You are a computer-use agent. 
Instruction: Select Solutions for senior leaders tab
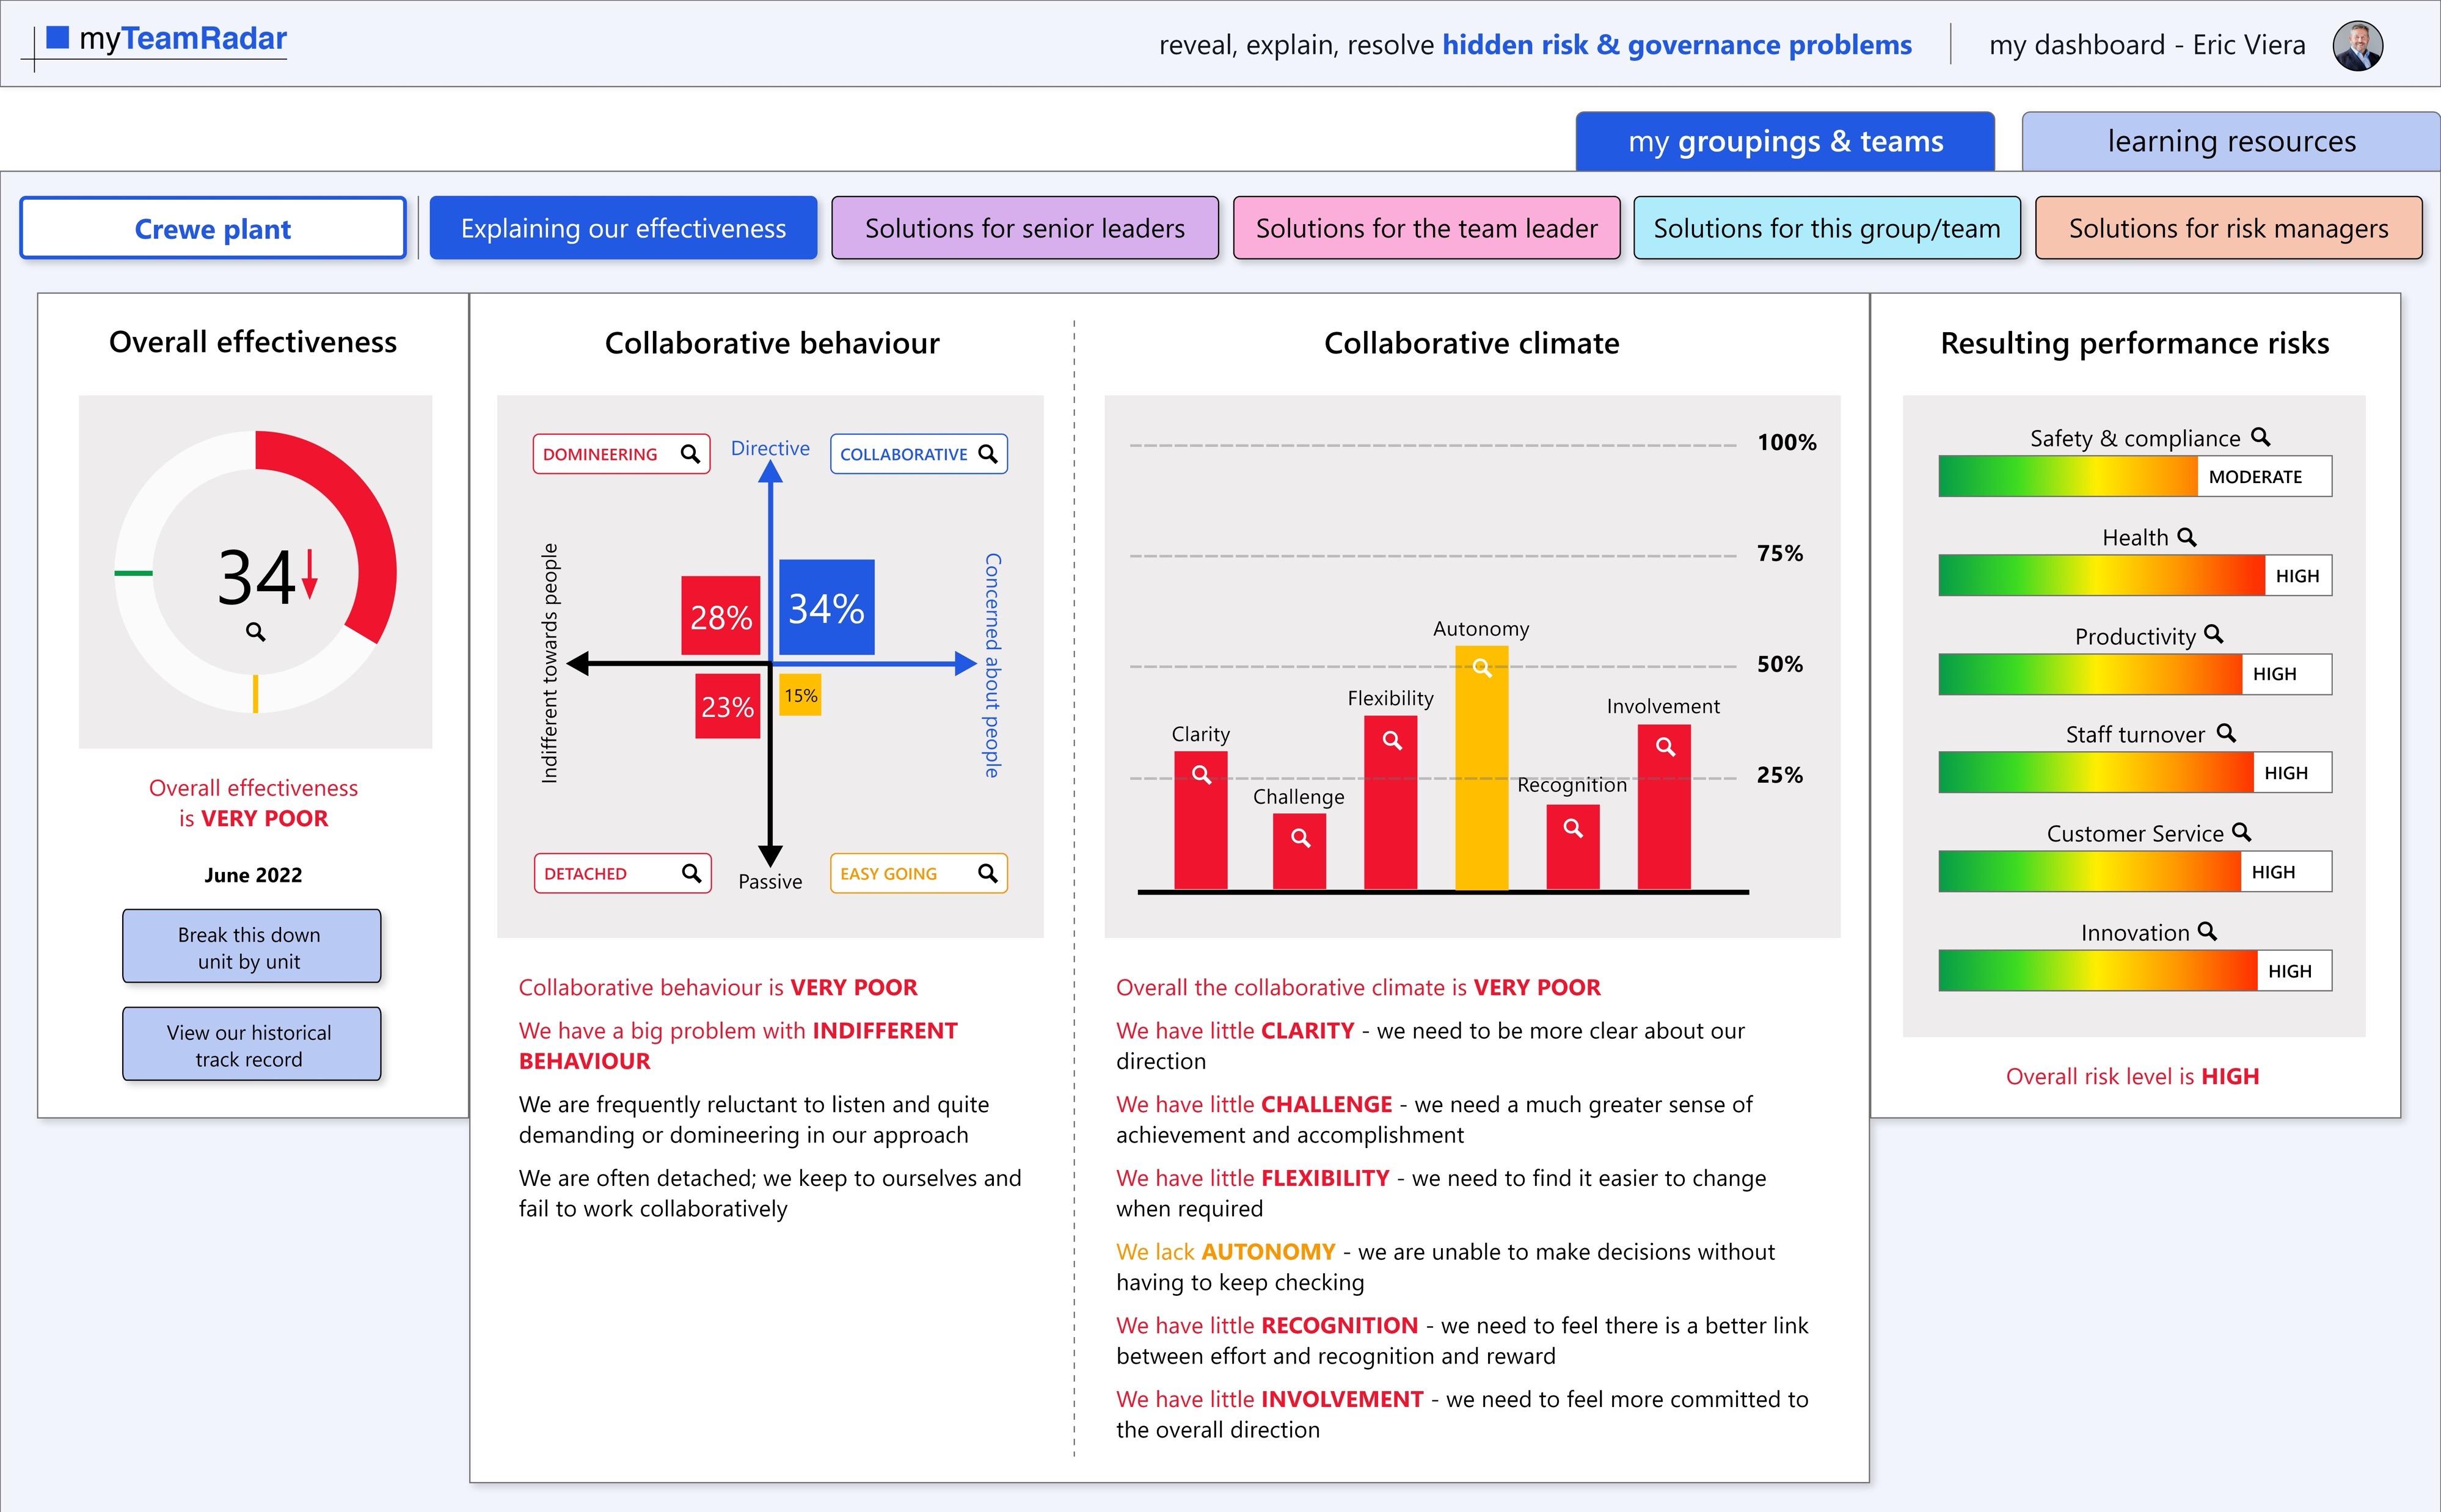(x=1024, y=228)
